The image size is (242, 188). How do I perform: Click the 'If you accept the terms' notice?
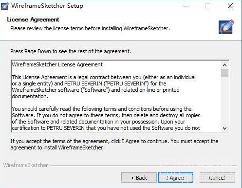tap(114, 144)
